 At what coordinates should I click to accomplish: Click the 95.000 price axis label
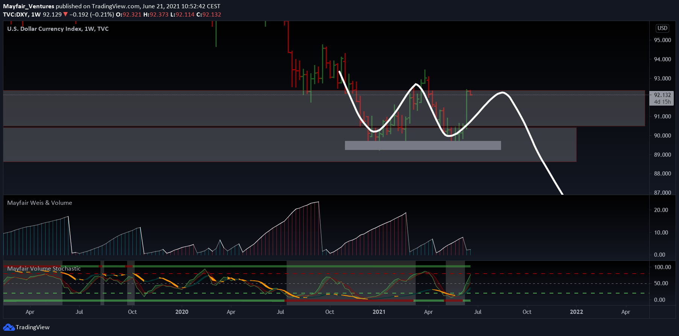tap(662, 40)
